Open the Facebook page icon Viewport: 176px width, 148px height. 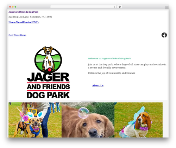pos(164,35)
